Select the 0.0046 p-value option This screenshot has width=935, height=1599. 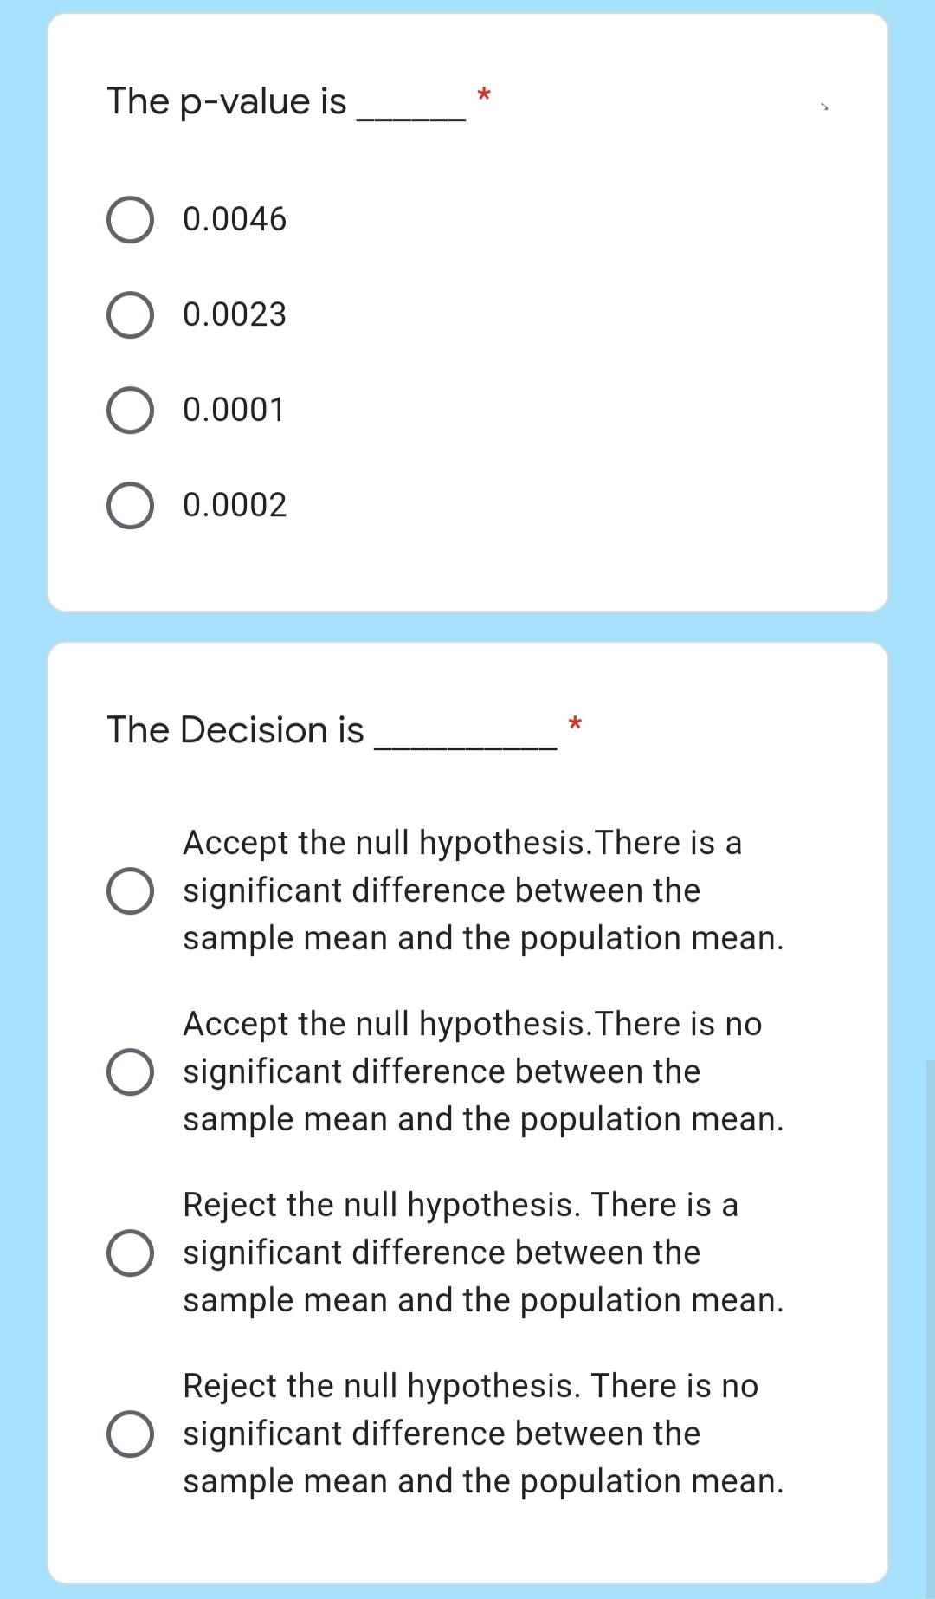coord(130,219)
